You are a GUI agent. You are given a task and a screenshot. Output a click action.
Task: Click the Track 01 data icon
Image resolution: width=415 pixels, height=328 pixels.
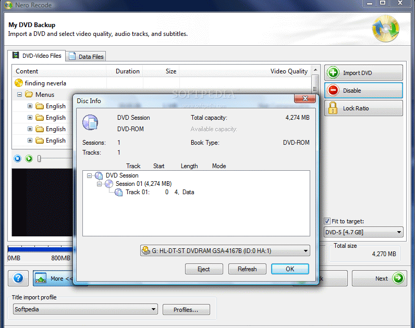(x=118, y=192)
